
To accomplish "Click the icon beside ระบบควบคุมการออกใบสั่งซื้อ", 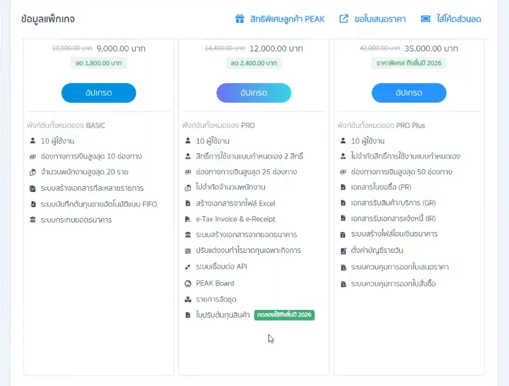I will [343, 284].
